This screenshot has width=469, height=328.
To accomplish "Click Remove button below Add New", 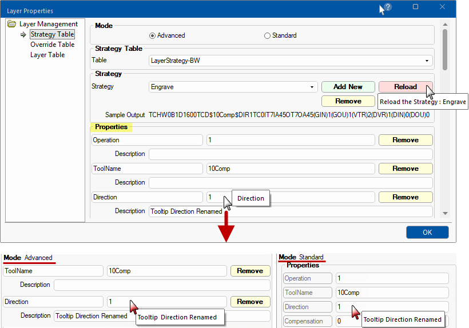I will click(348, 101).
